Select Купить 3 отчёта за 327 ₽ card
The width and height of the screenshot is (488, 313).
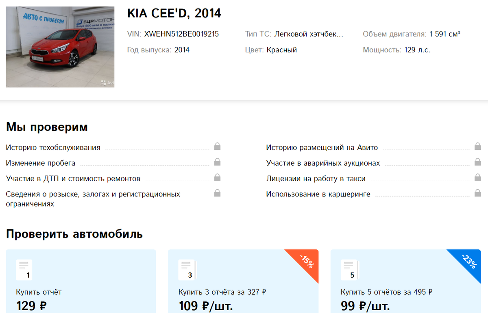243,281
